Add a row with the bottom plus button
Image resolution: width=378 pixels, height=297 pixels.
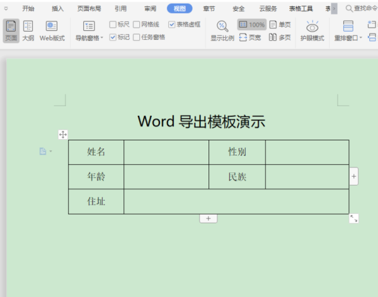209,218
